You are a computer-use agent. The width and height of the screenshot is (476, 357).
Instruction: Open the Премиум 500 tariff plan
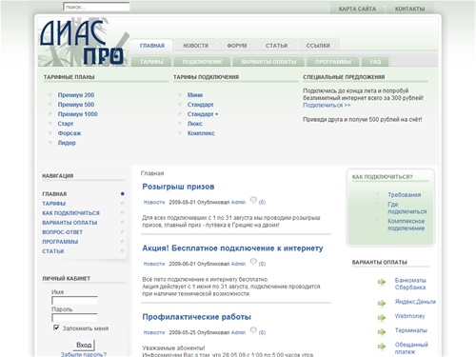(76, 105)
